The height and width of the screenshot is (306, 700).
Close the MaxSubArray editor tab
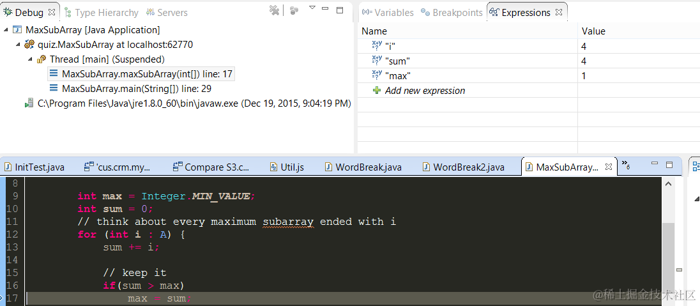(609, 167)
